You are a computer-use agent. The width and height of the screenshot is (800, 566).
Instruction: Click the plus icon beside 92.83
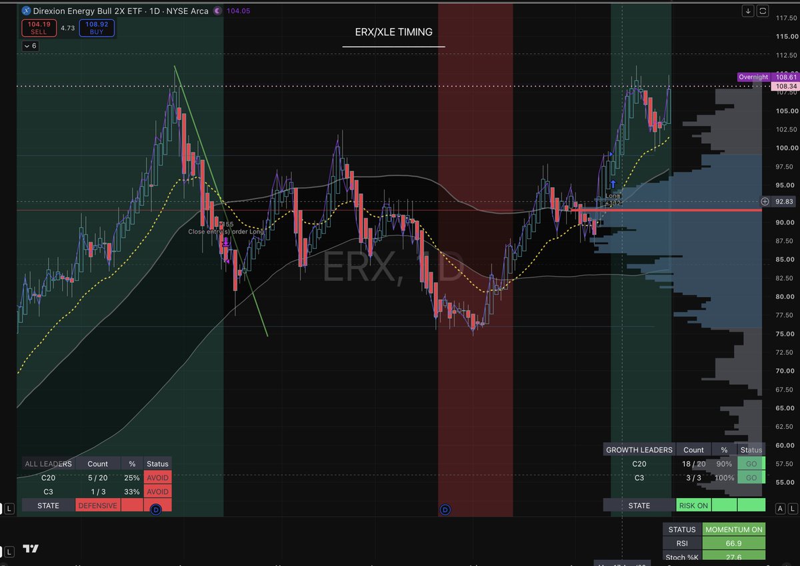point(765,201)
